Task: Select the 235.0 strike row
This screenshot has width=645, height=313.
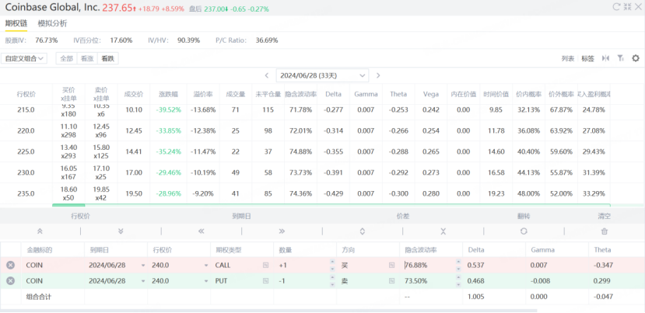Action: [x=305, y=193]
